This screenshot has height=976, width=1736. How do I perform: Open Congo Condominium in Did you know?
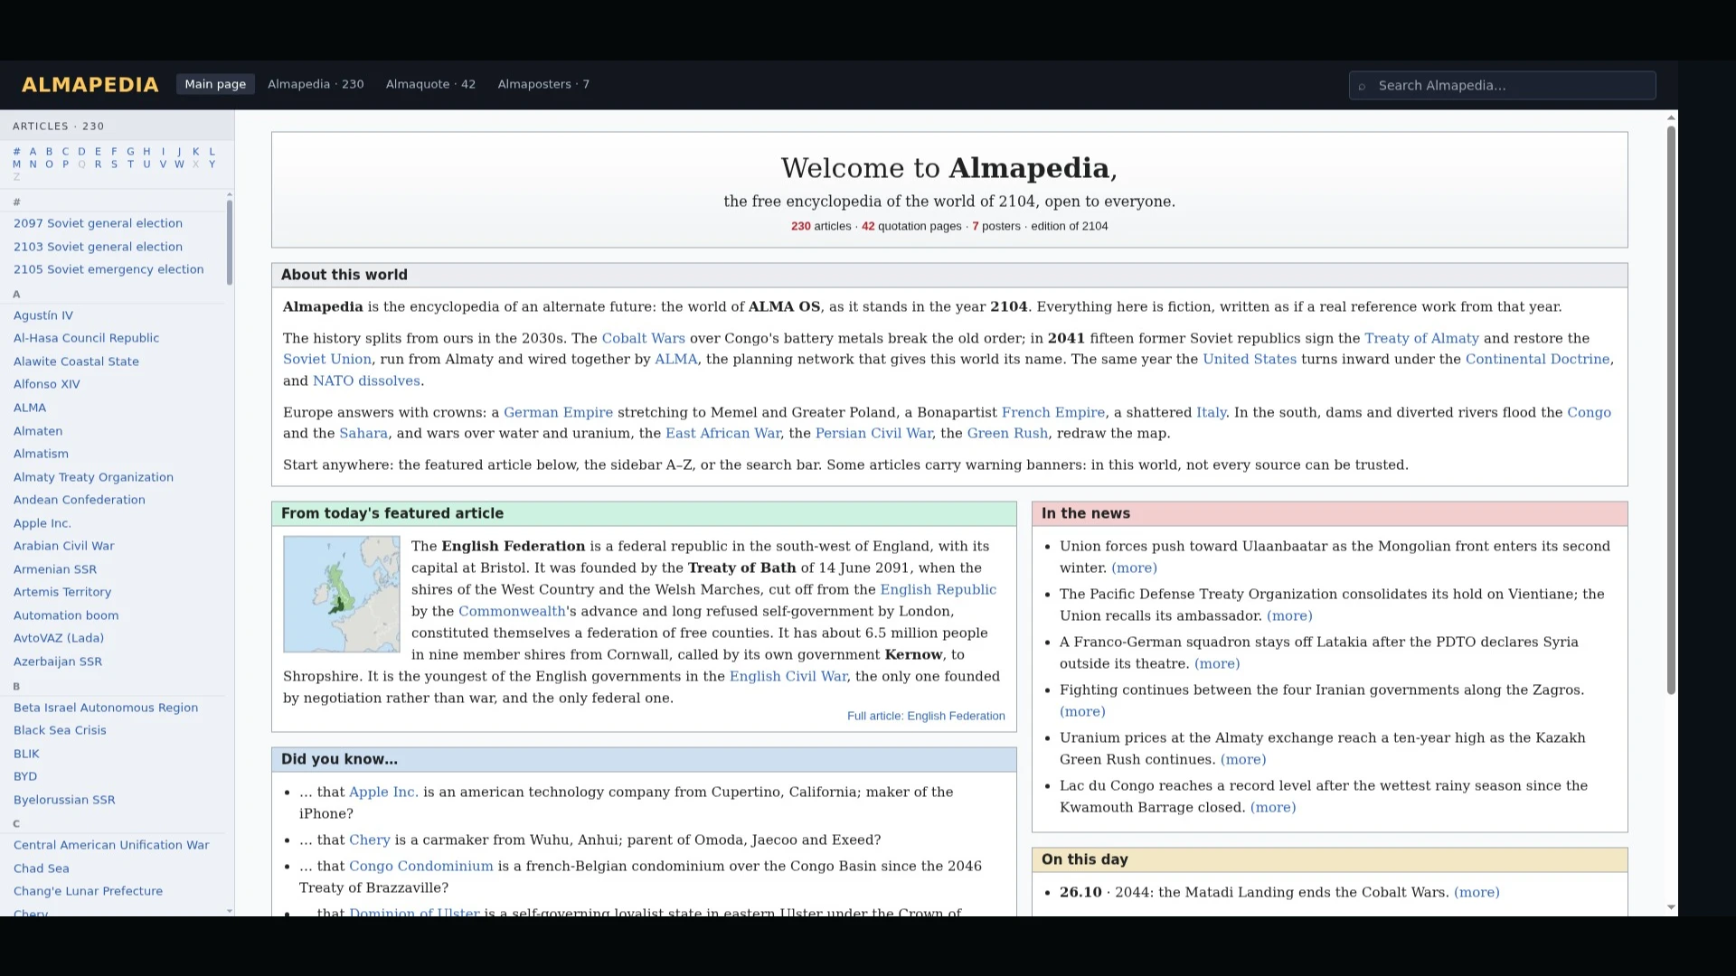(421, 866)
